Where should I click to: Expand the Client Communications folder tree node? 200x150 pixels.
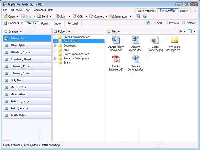pos(55,37)
